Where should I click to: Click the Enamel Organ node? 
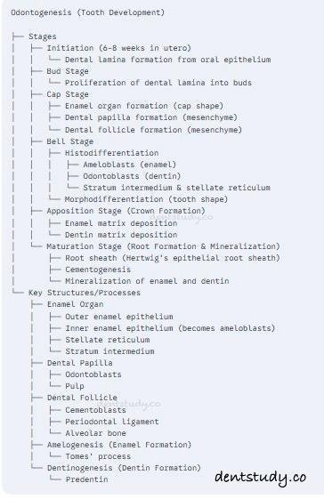[75, 304]
